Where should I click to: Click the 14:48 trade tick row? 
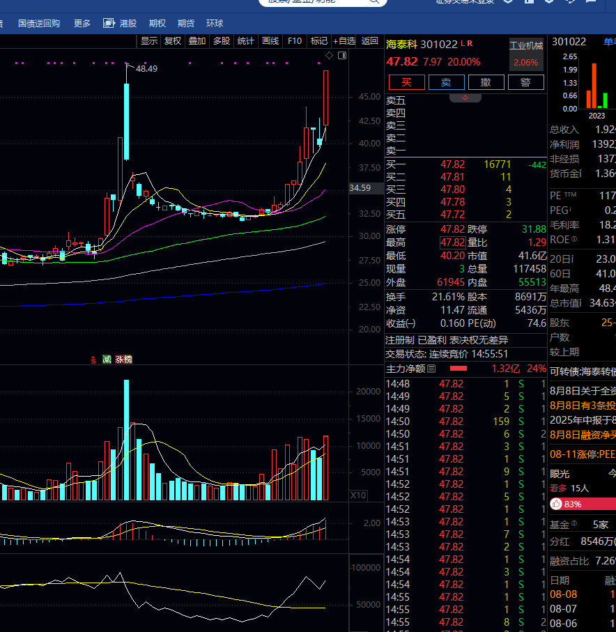[x=465, y=384]
